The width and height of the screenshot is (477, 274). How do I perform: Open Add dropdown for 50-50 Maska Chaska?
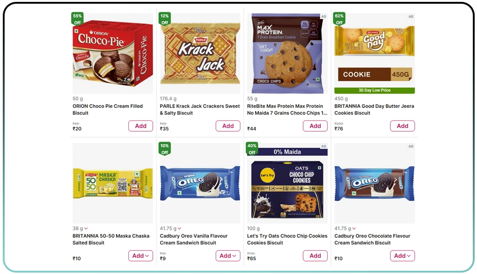(140, 256)
